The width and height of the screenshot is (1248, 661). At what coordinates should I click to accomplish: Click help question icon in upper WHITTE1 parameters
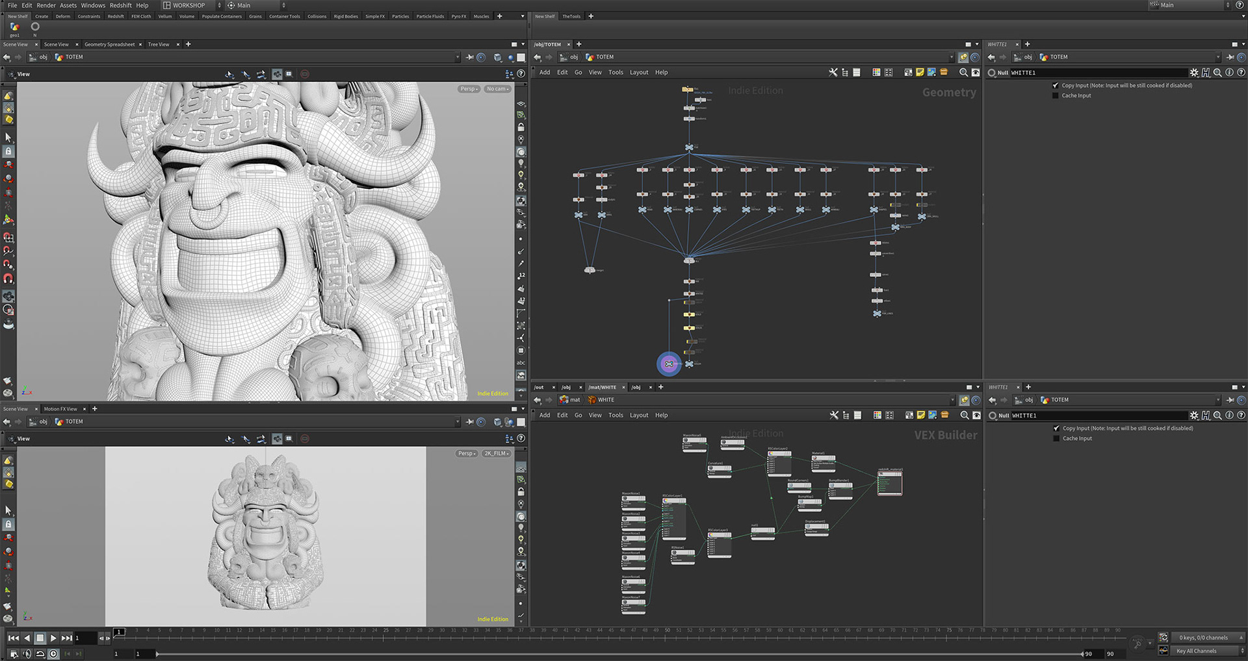point(1241,73)
